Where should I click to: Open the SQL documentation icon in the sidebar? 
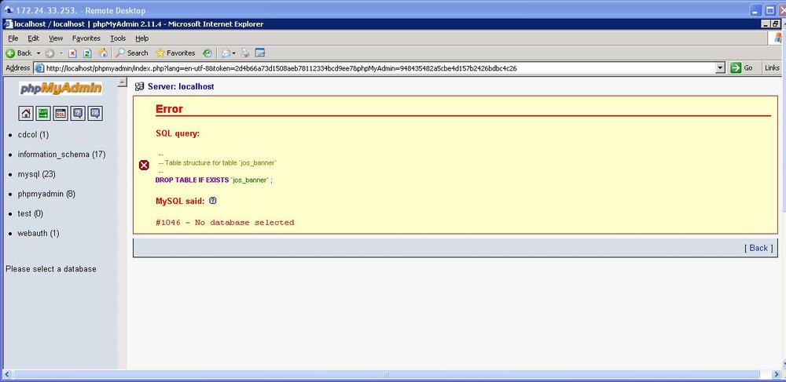(x=95, y=114)
